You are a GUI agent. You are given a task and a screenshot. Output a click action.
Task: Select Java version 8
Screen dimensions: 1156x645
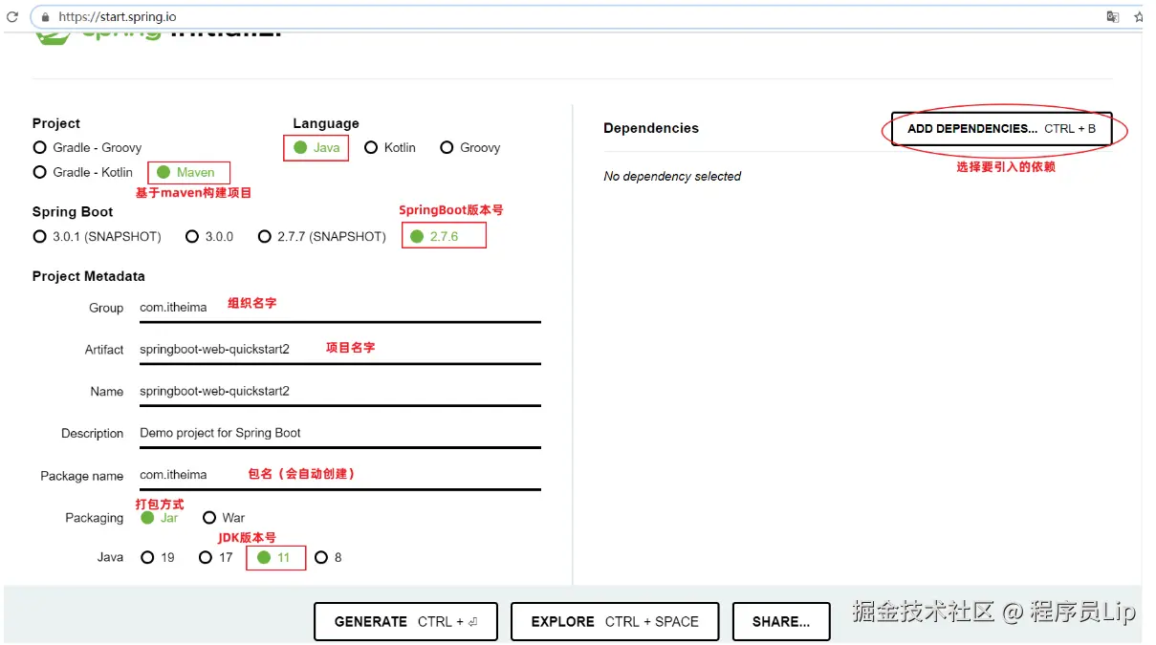[x=328, y=557]
